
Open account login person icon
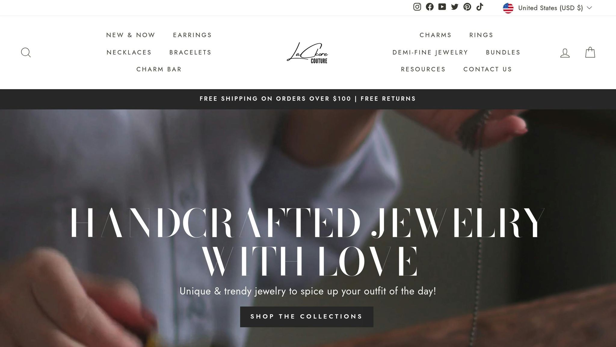(x=565, y=53)
